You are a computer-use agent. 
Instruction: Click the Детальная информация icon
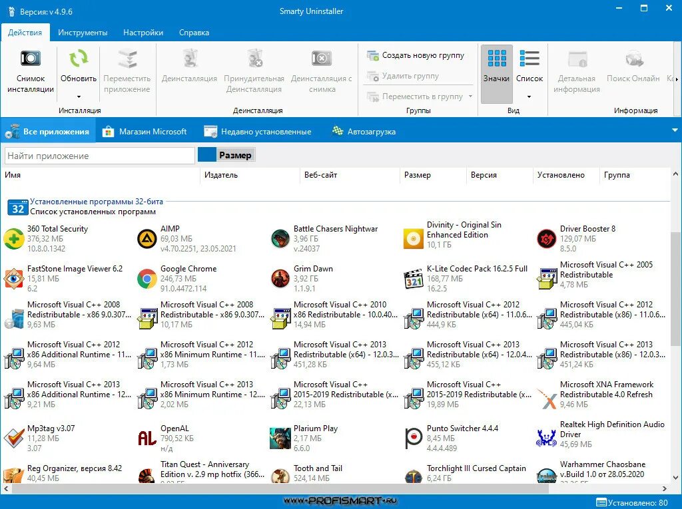577,59
